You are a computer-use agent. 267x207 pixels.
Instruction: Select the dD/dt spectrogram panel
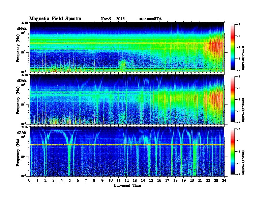(127, 99)
